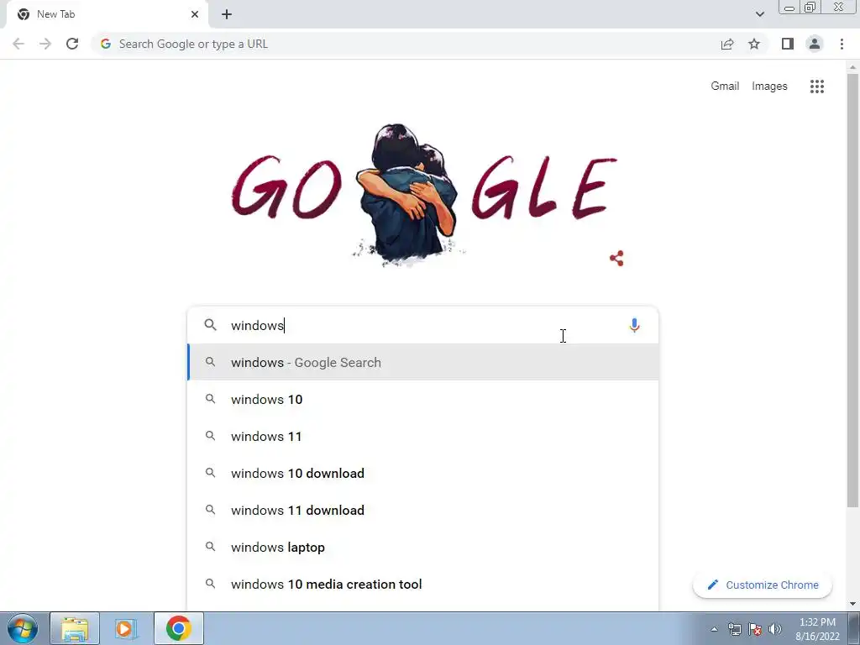Pick "windows 11 download" suggestion
Viewport: 860px width, 645px height.
(423, 510)
